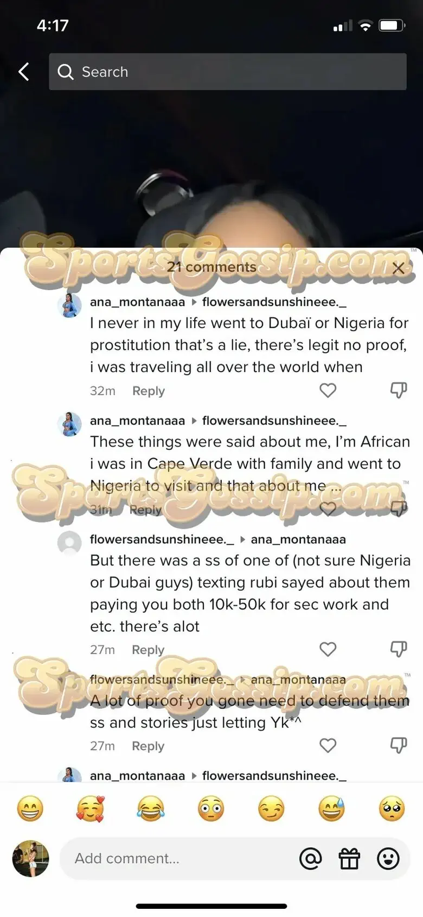Reply to the 32m comment
Viewport: 423px width, 917px height.
tap(148, 391)
